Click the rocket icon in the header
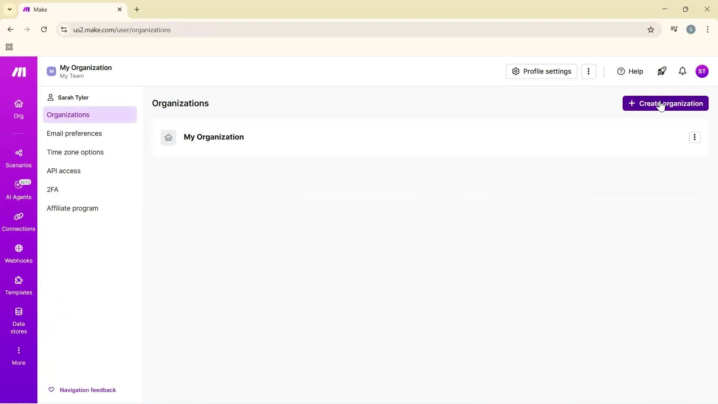The width and height of the screenshot is (718, 404). point(662,71)
